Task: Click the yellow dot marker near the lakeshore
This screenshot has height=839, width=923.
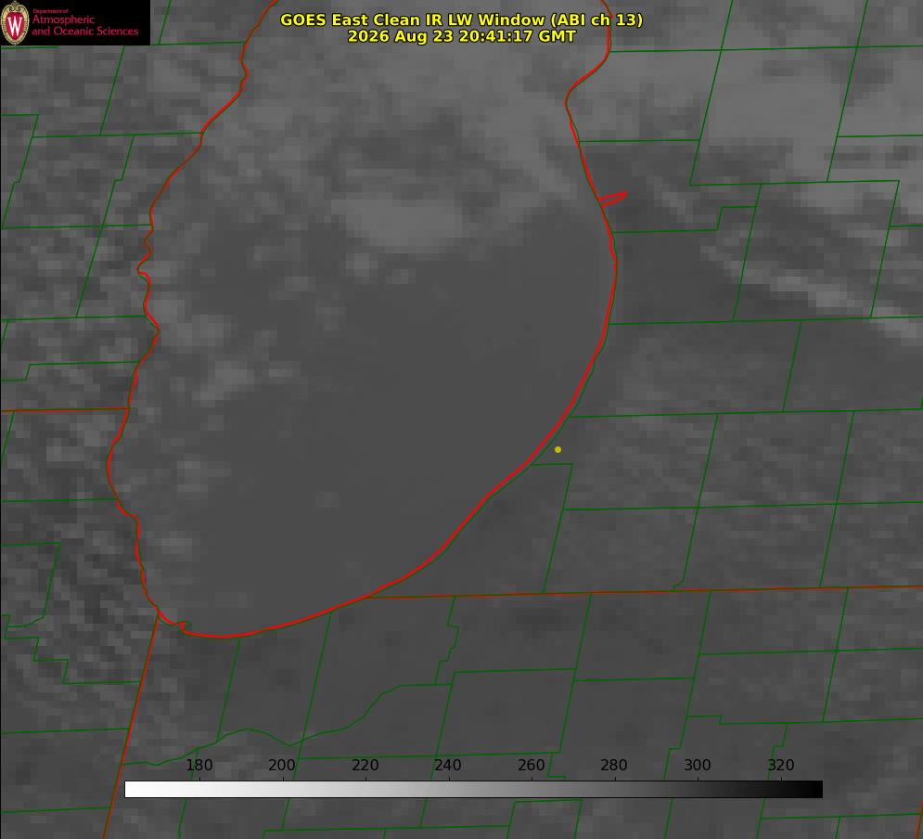Action: [x=558, y=449]
